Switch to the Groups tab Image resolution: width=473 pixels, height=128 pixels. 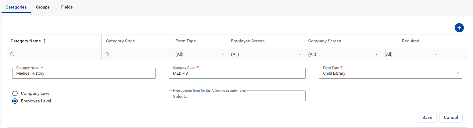[x=43, y=7]
